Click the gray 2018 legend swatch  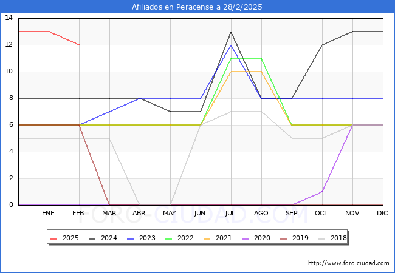click(321, 238)
